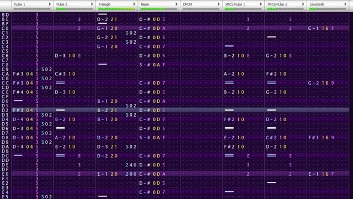Select row number E0 in the pattern
The width and height of the screenshot is (353, 199).
click(5, 174)
